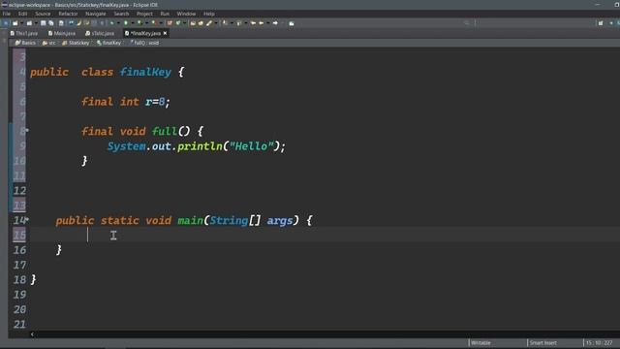Click the Basics project breadcrumb
This screenshot has width=620, height=349.
26,43
